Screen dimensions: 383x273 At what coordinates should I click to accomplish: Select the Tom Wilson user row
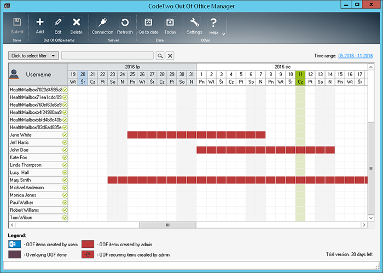coord(38,218)
